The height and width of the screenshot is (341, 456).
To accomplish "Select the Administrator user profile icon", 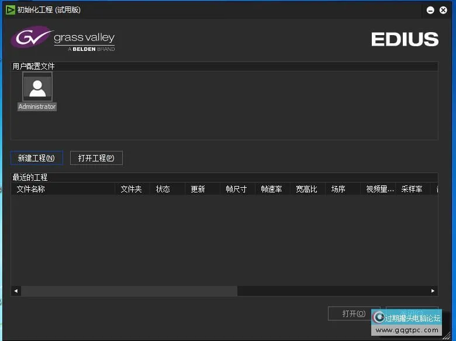I will click(37, 87).
